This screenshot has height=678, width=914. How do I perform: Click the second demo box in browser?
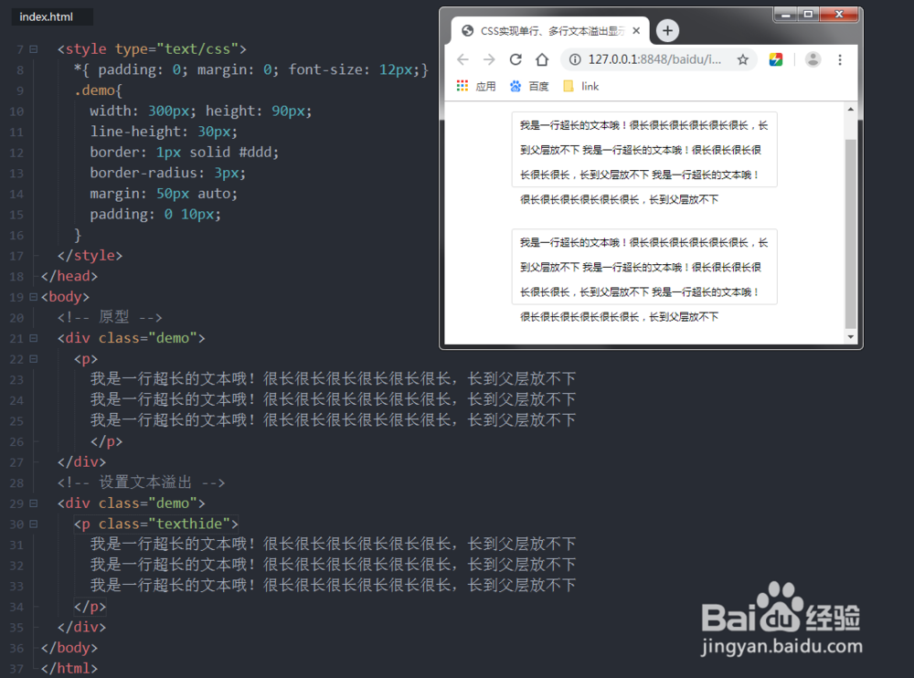[644, 267]
